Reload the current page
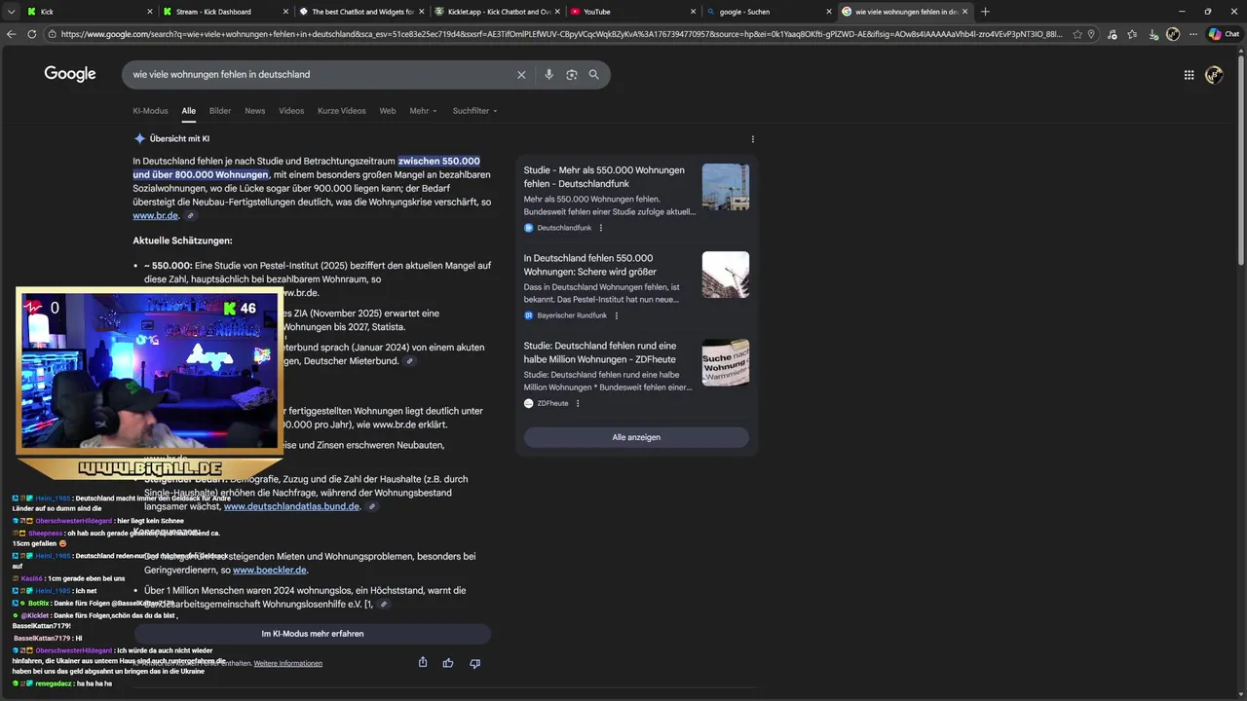1247x701 pixels. 32,34
